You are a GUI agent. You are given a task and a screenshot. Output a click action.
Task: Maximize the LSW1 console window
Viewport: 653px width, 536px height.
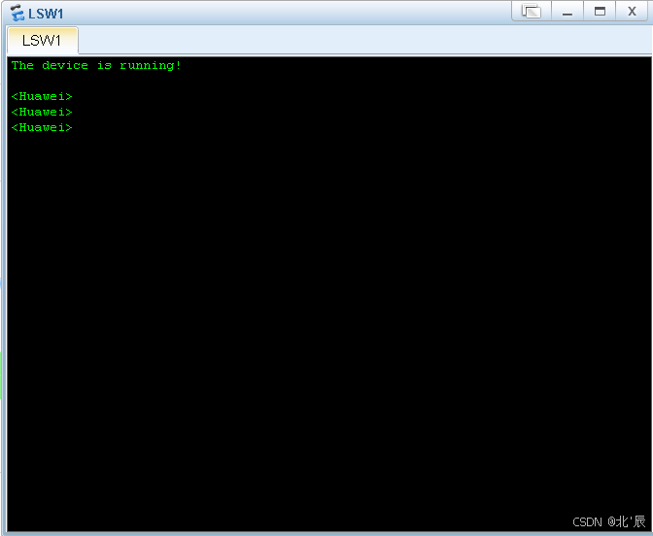point(600,12)
